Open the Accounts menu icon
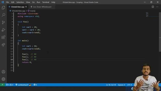Screen dimensions: 161x91 coord(3,72)
